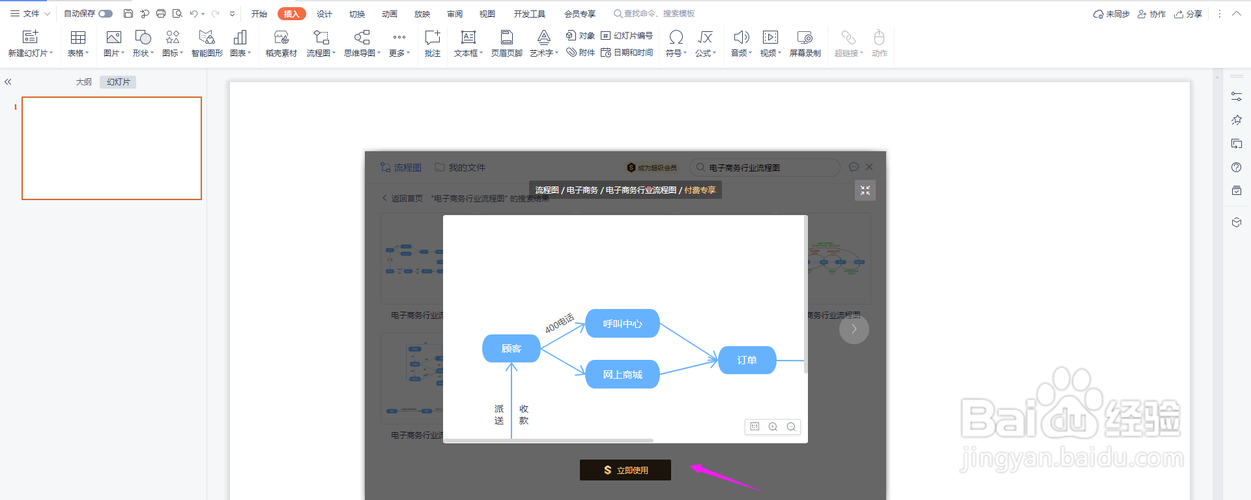Image resolution: width=1251 pixels, height=500 pixels.
Task: Insert a 文本框 text box
Action: [x=468, y=37]
